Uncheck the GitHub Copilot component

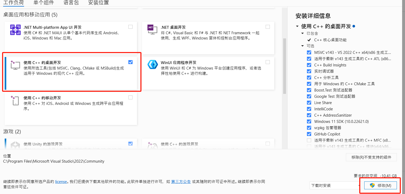pyautogui.click(x=309, y=134)
